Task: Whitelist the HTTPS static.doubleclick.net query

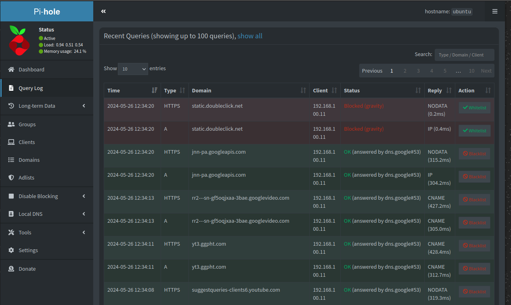Action: pos(474,108)
